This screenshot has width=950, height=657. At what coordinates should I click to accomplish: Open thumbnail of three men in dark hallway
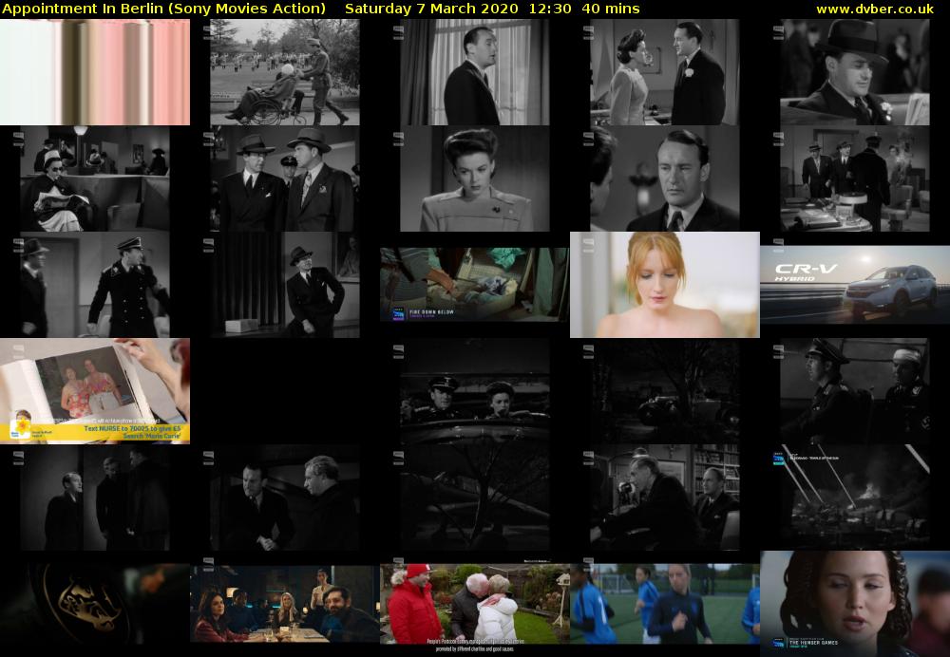pos(94,497)
